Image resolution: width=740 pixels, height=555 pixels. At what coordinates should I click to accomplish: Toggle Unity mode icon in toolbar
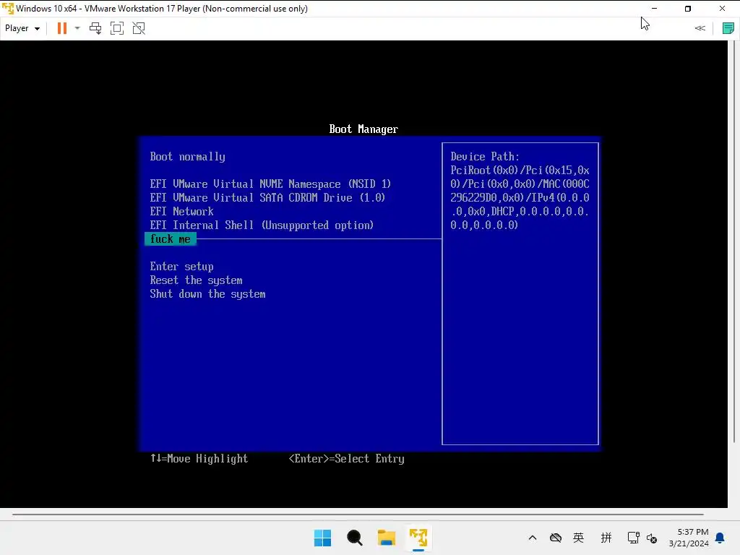pyautogui.click(x=139, y=28)
